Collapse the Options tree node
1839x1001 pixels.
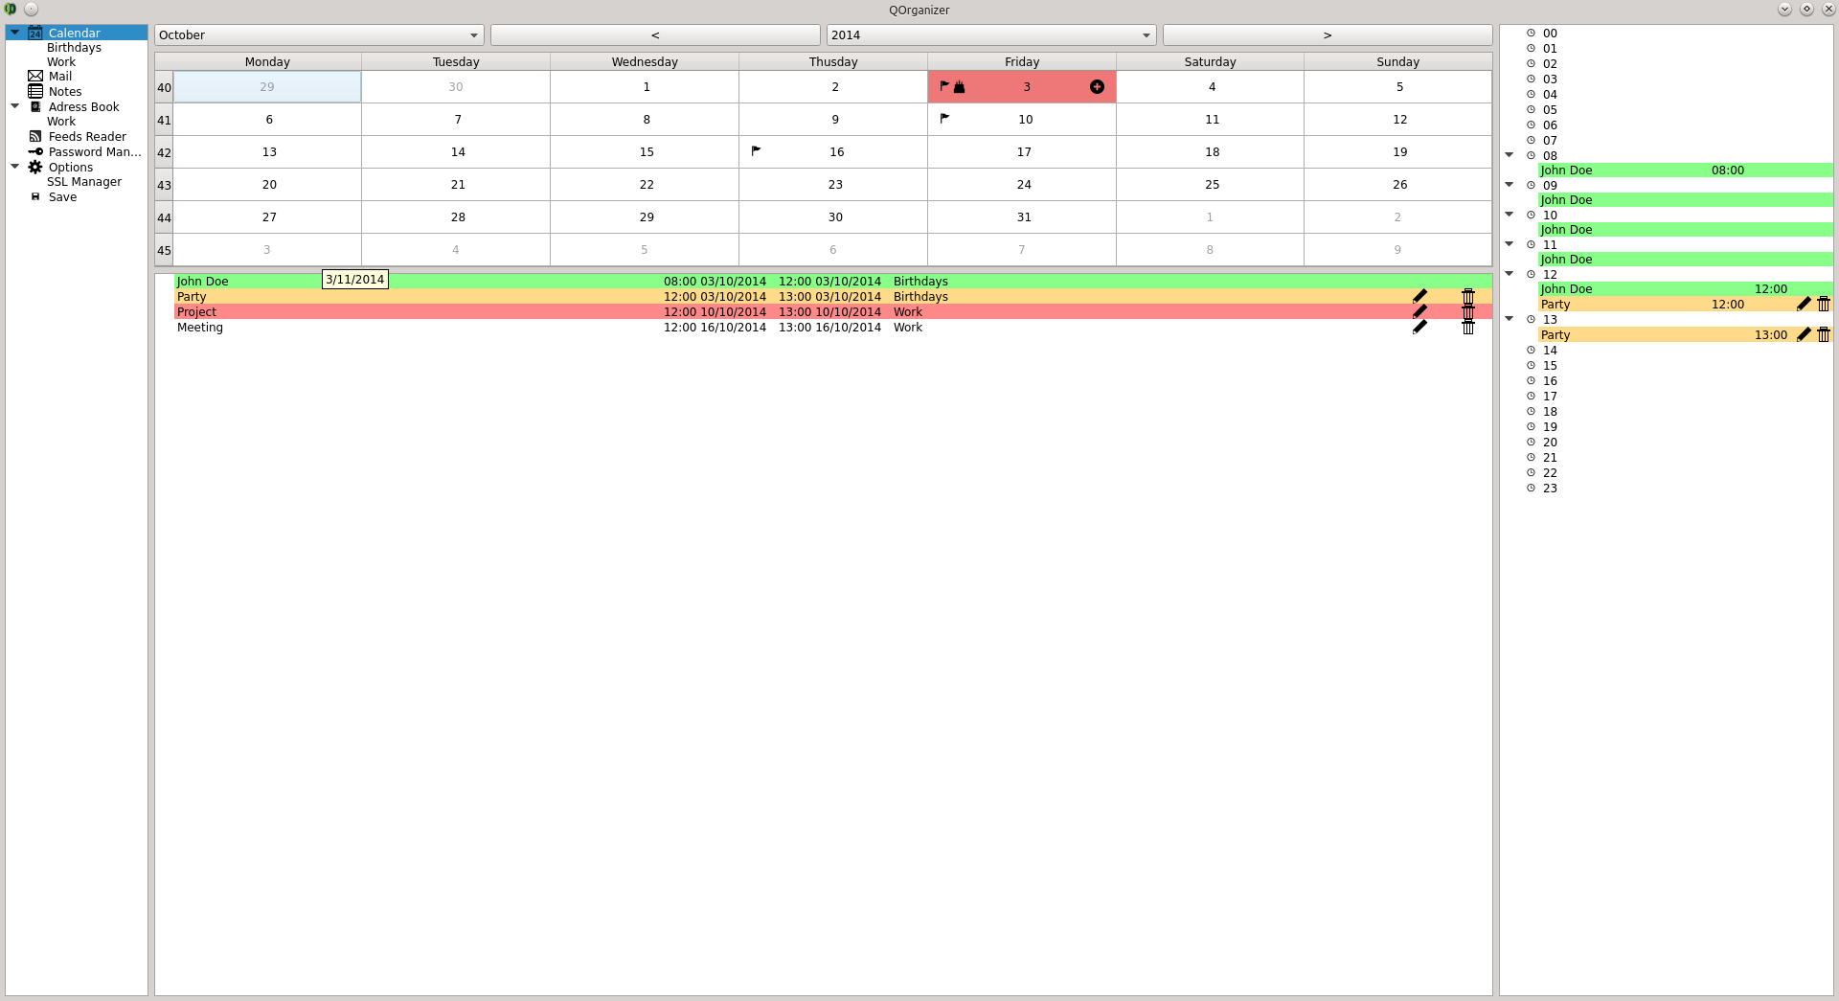pyautogui.click(x=15, y=167)
